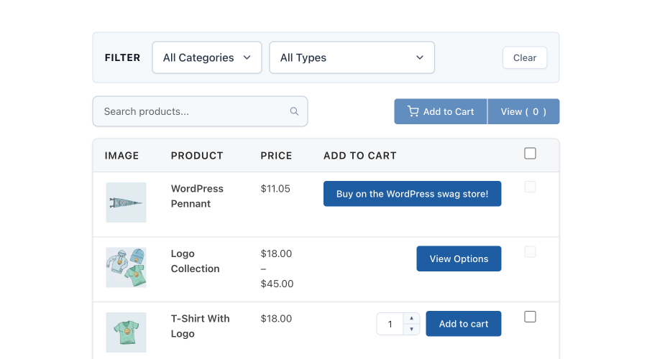
Task: Open the View cart button
Action: (523, 111)
